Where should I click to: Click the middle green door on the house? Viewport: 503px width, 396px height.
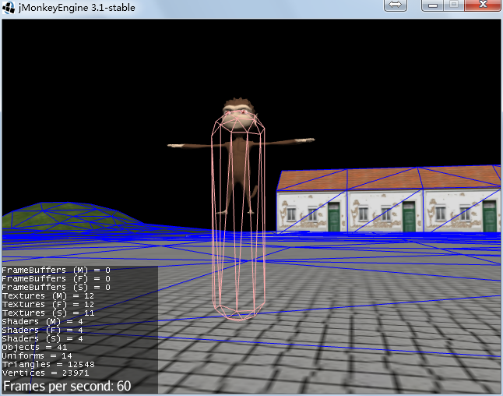(x=409, y=216)
